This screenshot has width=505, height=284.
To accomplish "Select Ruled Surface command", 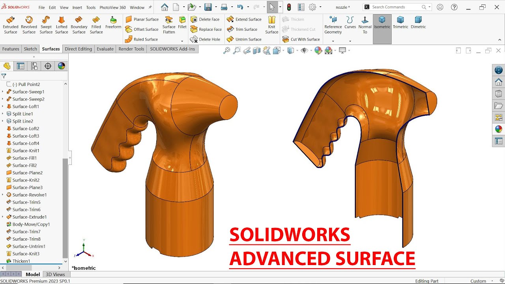I will click(x=141, y=39).
